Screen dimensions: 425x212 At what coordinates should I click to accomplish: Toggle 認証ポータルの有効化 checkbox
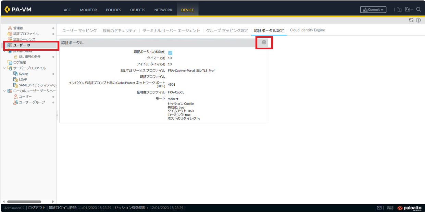pyautogui.click(x=170, y=52)
